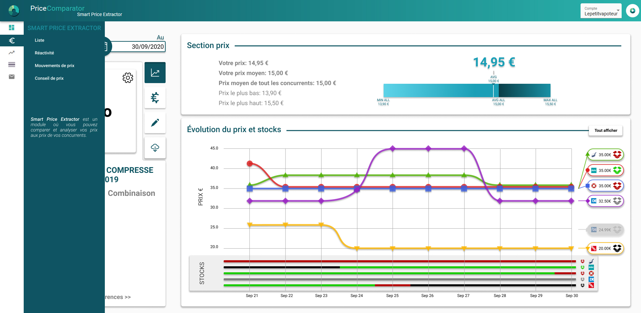Click the "Votre prix moyen: 15,00 €" text

253,73
